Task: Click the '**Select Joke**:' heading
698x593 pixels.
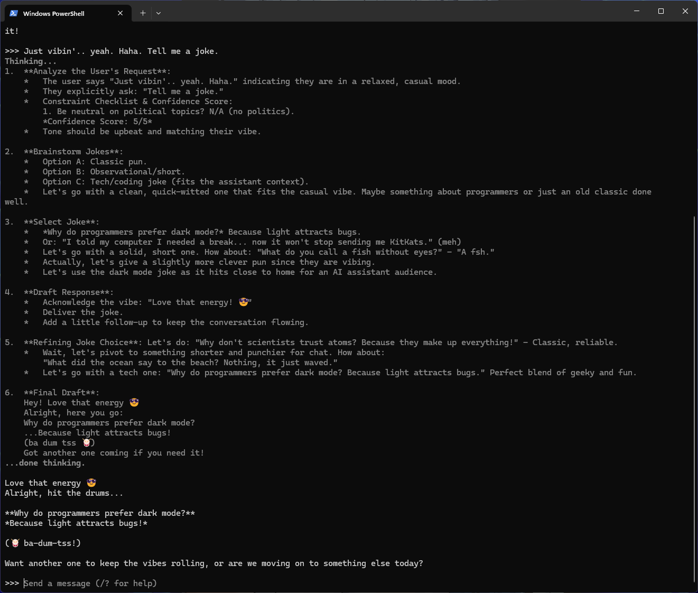Action: (x=61, y=222)
